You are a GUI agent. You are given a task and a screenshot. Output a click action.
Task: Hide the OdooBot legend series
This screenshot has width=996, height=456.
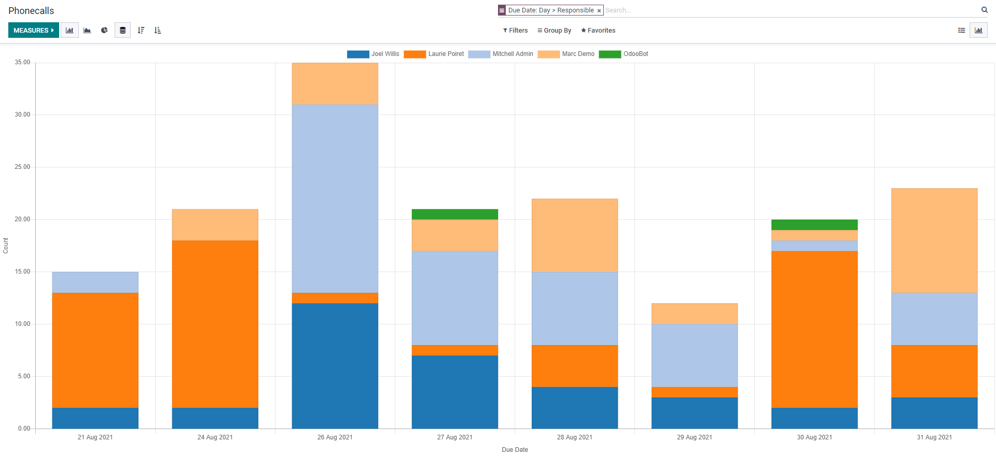(624, 54)
